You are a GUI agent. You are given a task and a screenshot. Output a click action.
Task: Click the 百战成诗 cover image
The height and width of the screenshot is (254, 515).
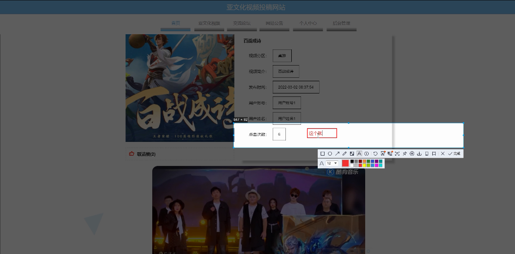coord(180,88)
